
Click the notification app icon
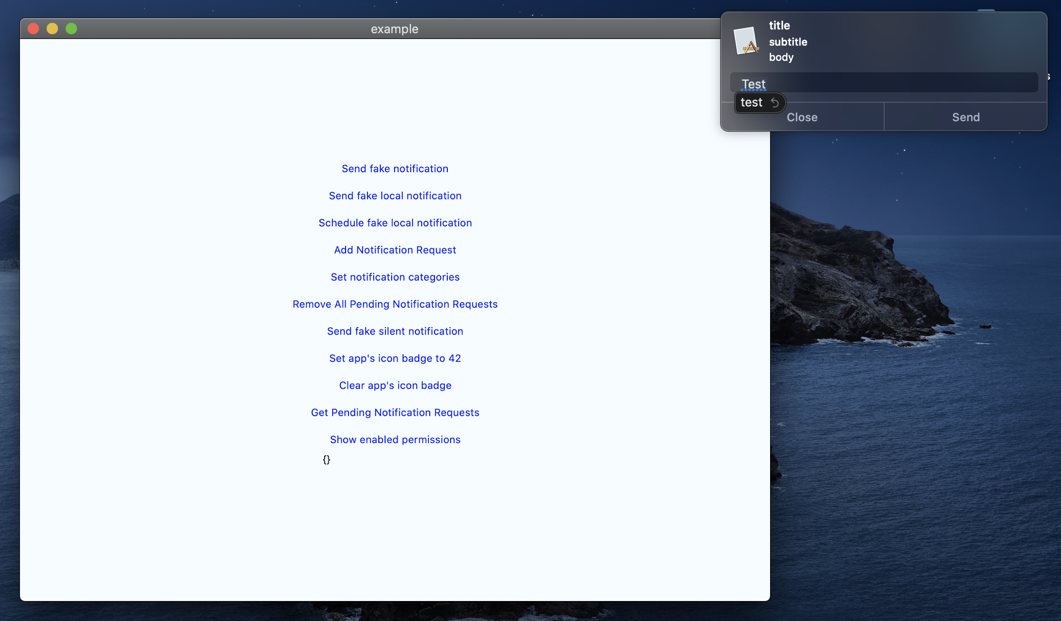coord(746,41)
